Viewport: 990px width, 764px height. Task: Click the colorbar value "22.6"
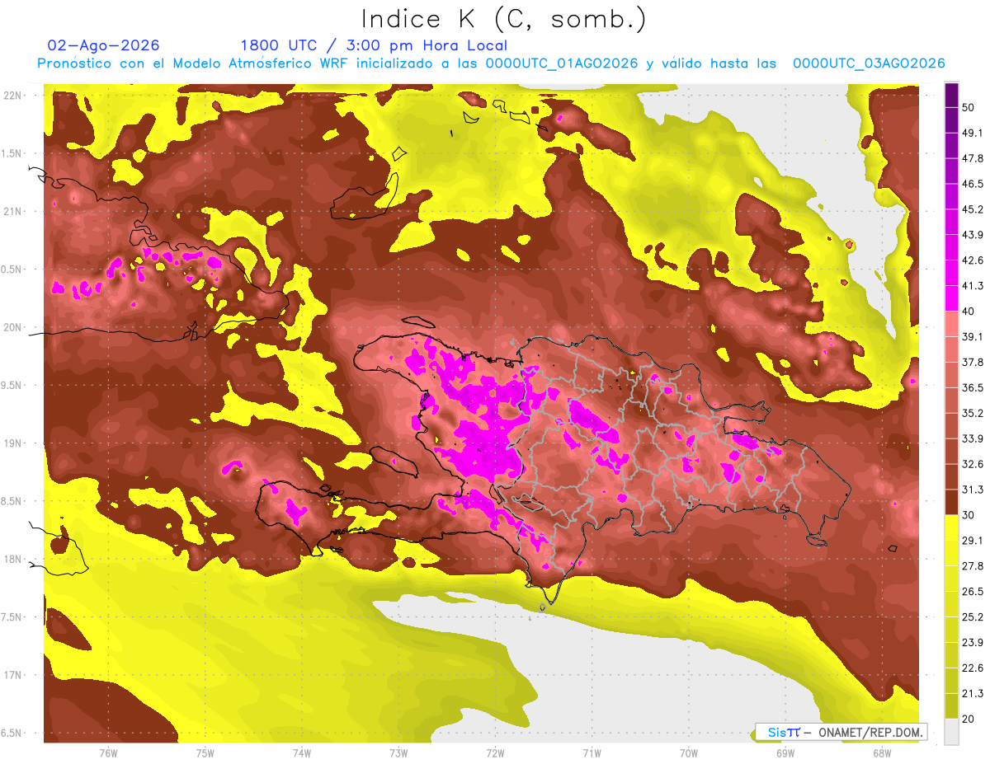pyautogui.click(x=973, y=668)
